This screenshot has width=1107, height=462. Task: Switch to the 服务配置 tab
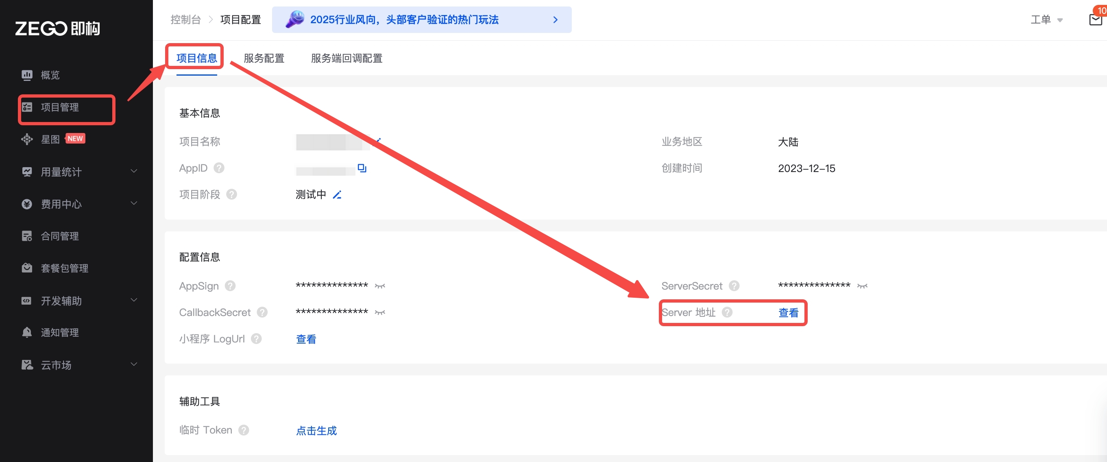click(x=264, y=58)
